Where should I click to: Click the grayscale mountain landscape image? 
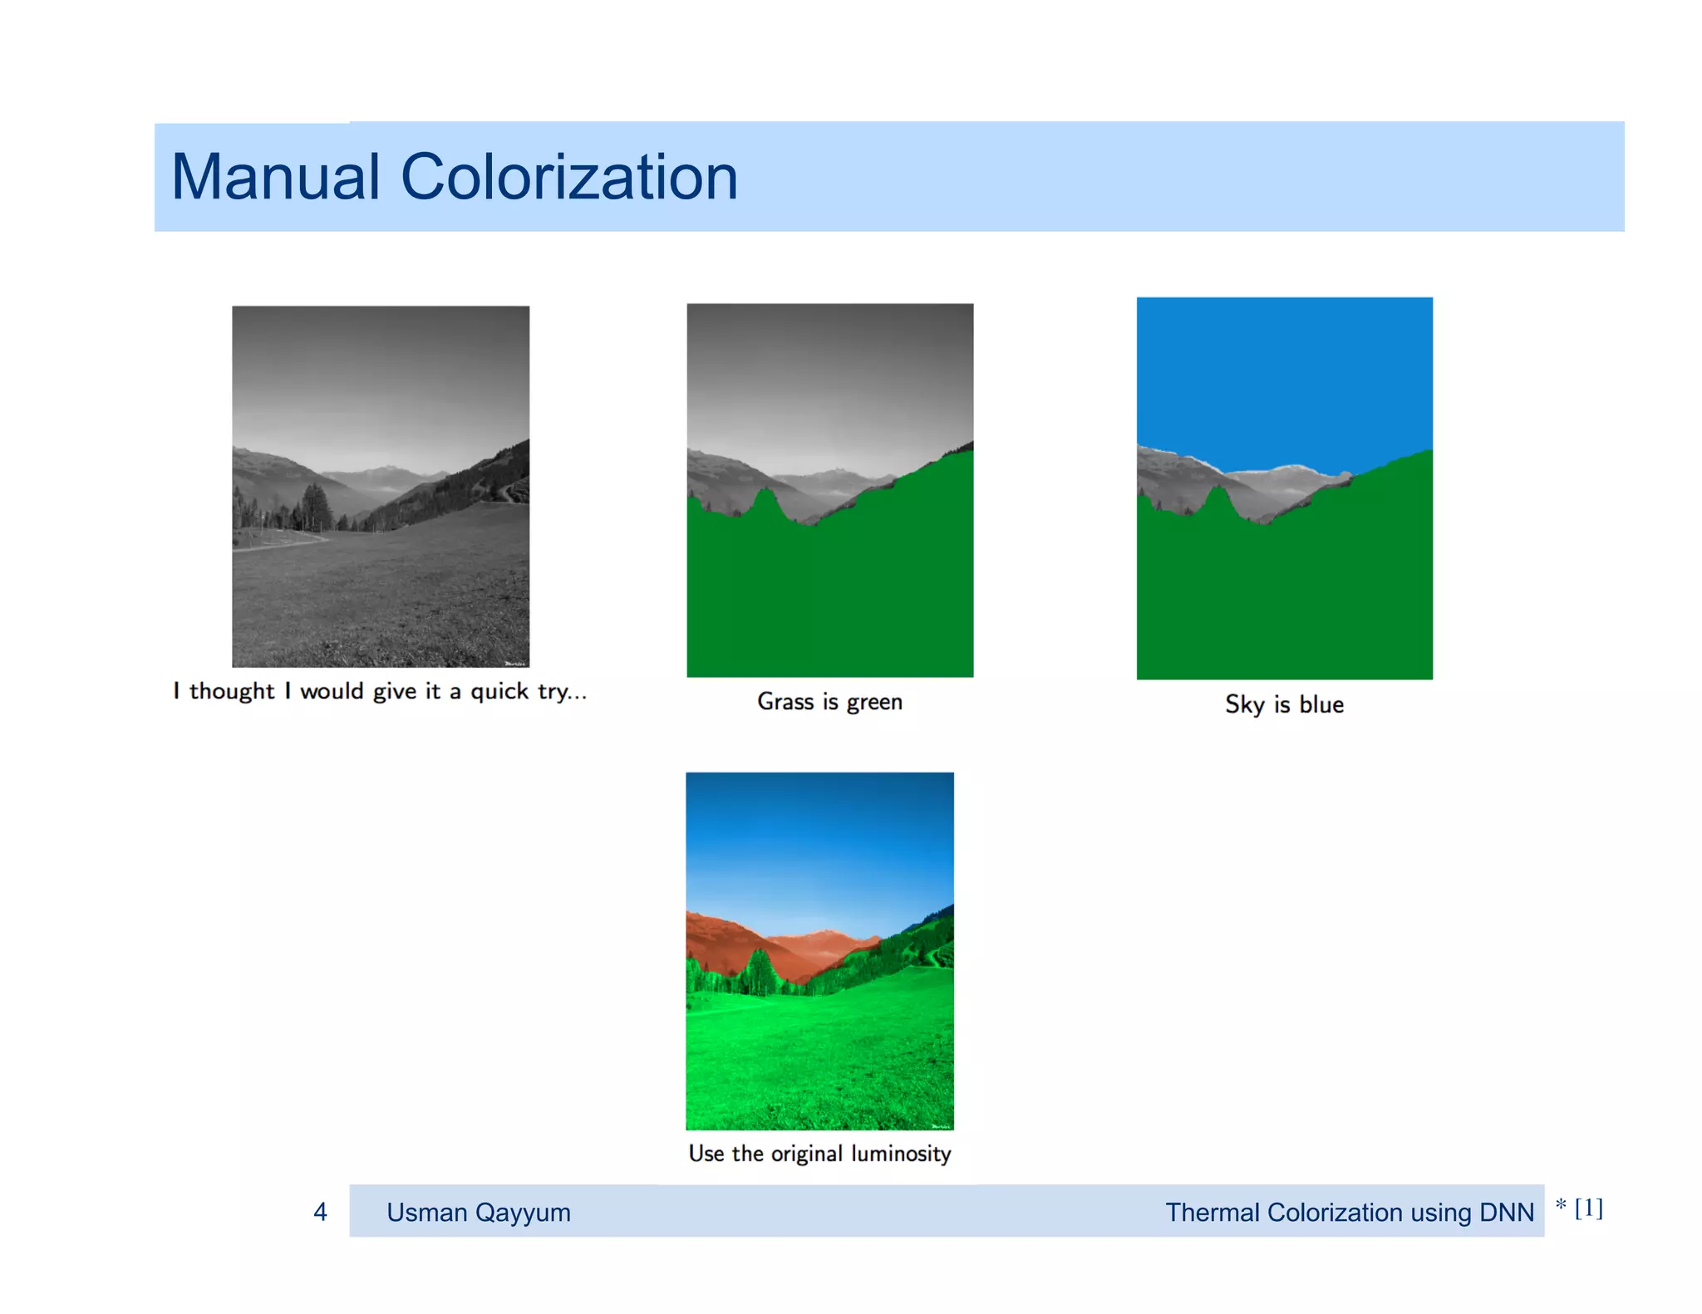click(380, 486)
